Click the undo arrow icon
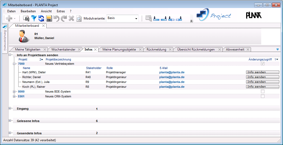 point(56,18)
